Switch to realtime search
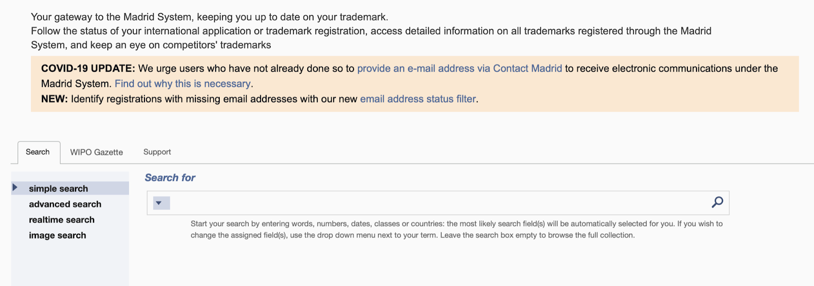Image resolution: width=814 pixels, height=286 pixels. 62,220
